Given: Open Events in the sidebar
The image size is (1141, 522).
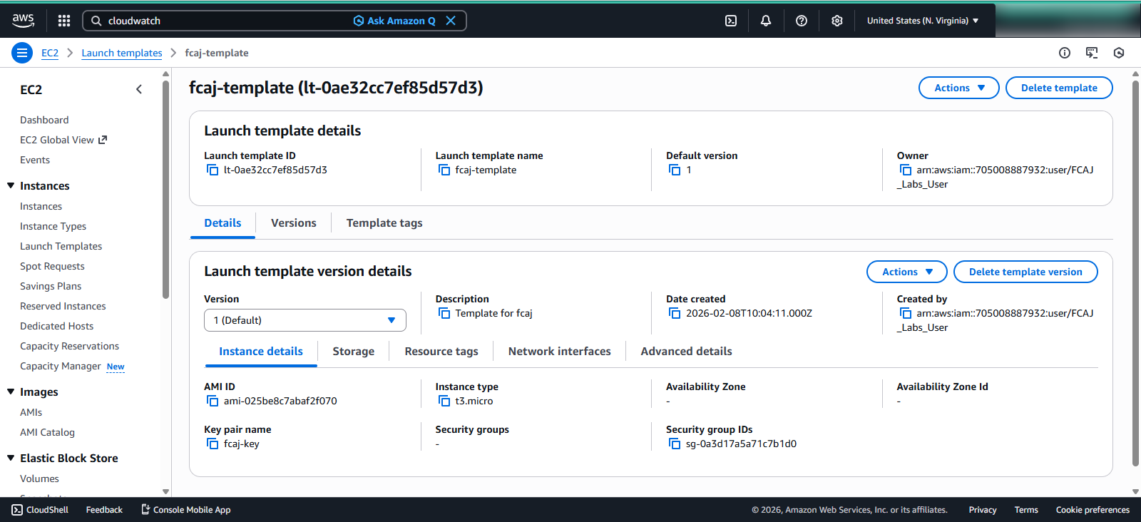Looking at the screenshot, I should point(35,160).
